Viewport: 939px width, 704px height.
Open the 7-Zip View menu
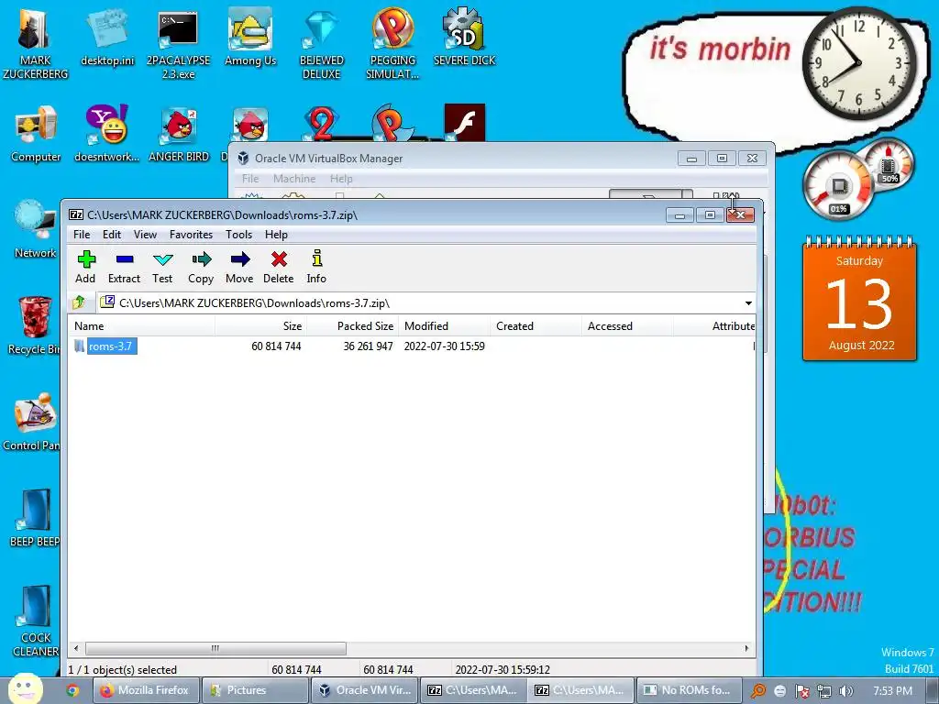pyautogui.click(x=145, y=235)
